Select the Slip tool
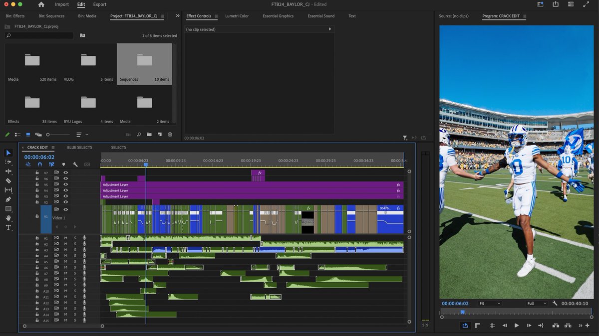Viewport: 599px width, 336px height. tap(8, 190)
